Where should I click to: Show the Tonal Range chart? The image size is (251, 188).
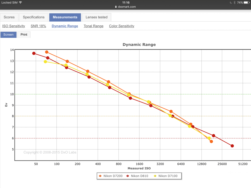tap(93, 26)
